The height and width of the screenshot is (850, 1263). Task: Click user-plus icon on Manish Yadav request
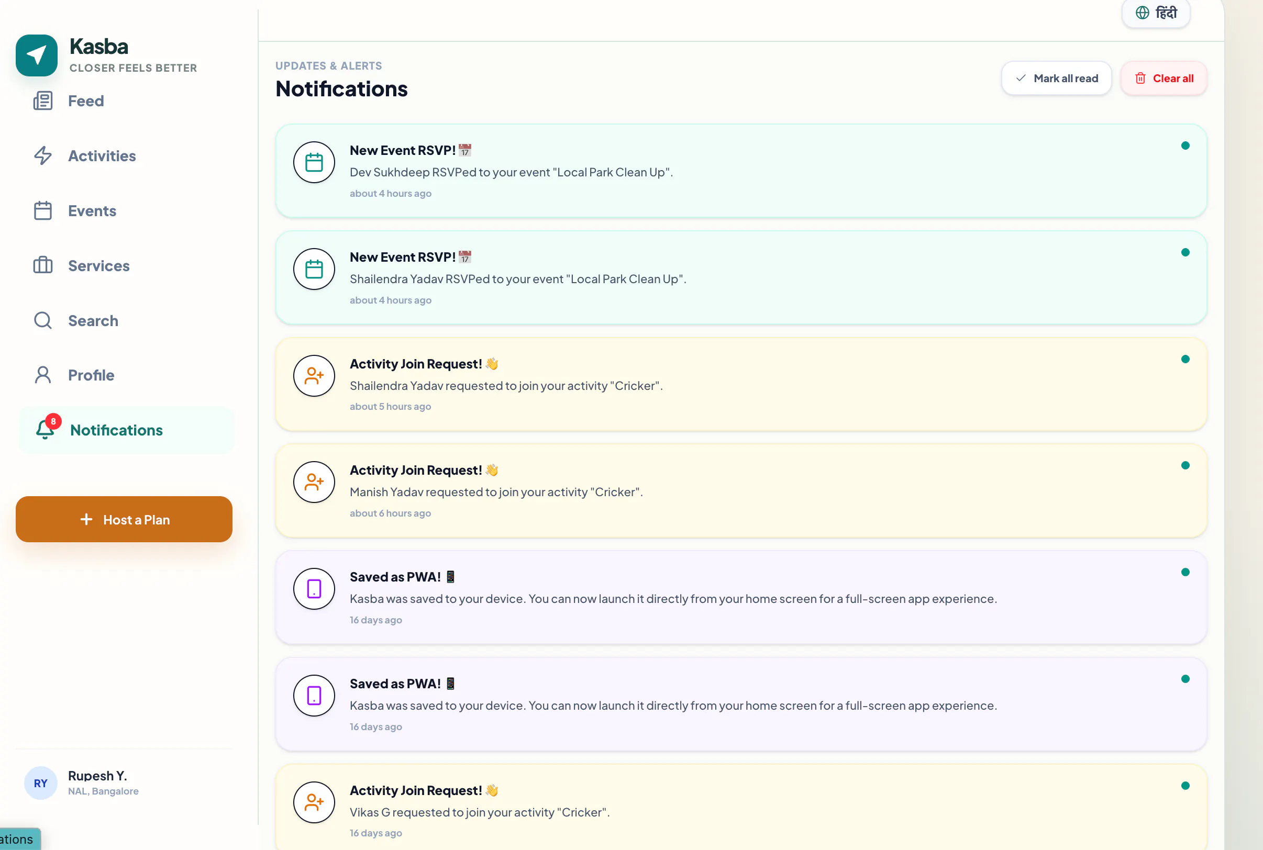click(314, 482)
